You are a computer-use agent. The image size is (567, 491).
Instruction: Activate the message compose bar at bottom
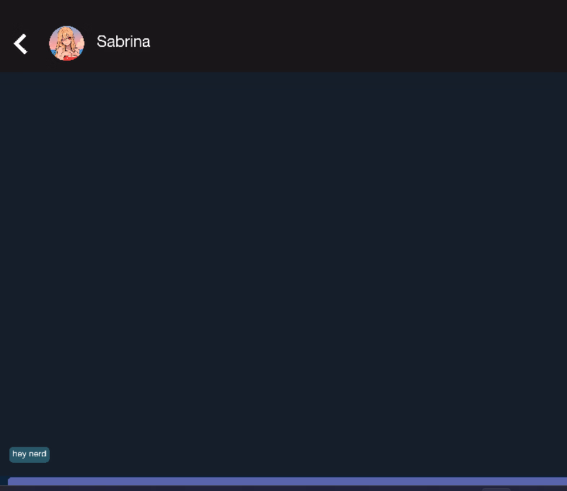(x=288, y=481)
